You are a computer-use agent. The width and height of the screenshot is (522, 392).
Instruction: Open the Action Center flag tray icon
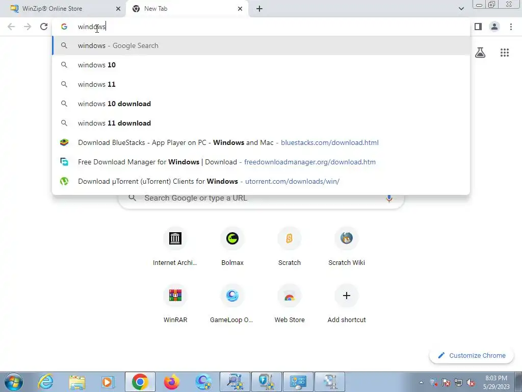coord(446,382)
